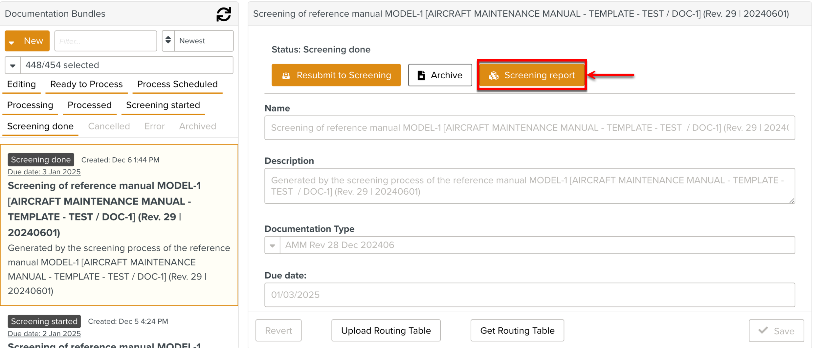Click the Get Routing Table button
This screenshot has height=348, width=821.
click(x=517, y=330)
